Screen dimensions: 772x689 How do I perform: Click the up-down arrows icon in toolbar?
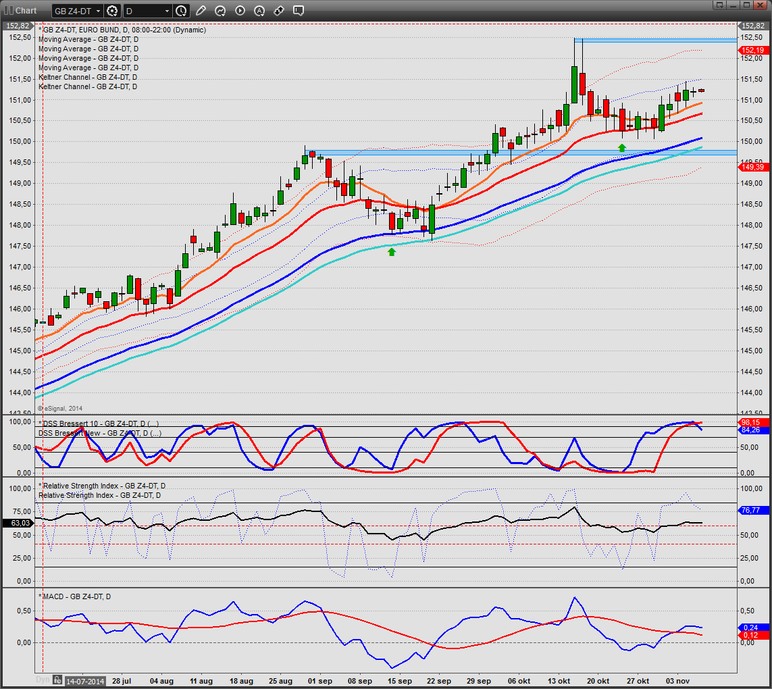[x=278, y=11]
